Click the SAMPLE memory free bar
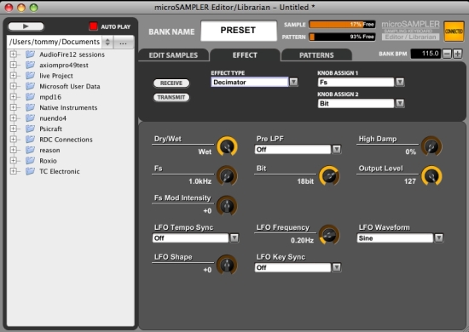This screenshot has width=469, height=332. (x=342, y=25)
